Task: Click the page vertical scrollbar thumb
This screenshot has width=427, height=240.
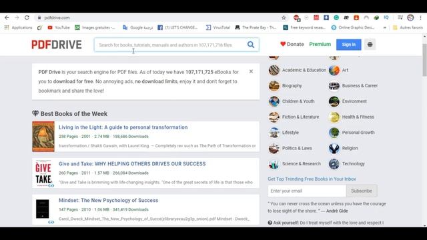Action: (424, 59)
